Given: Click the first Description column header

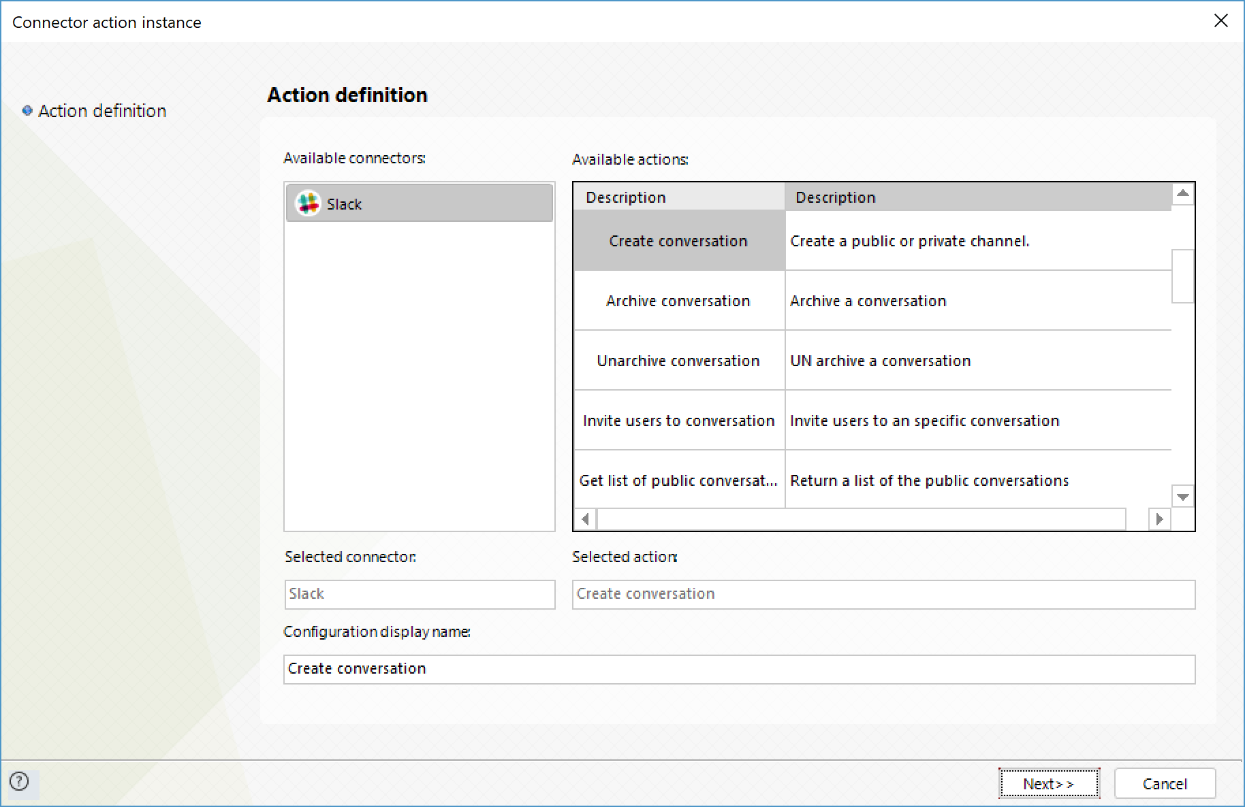Looking at the screenshot, I should [x=679, y=197].
